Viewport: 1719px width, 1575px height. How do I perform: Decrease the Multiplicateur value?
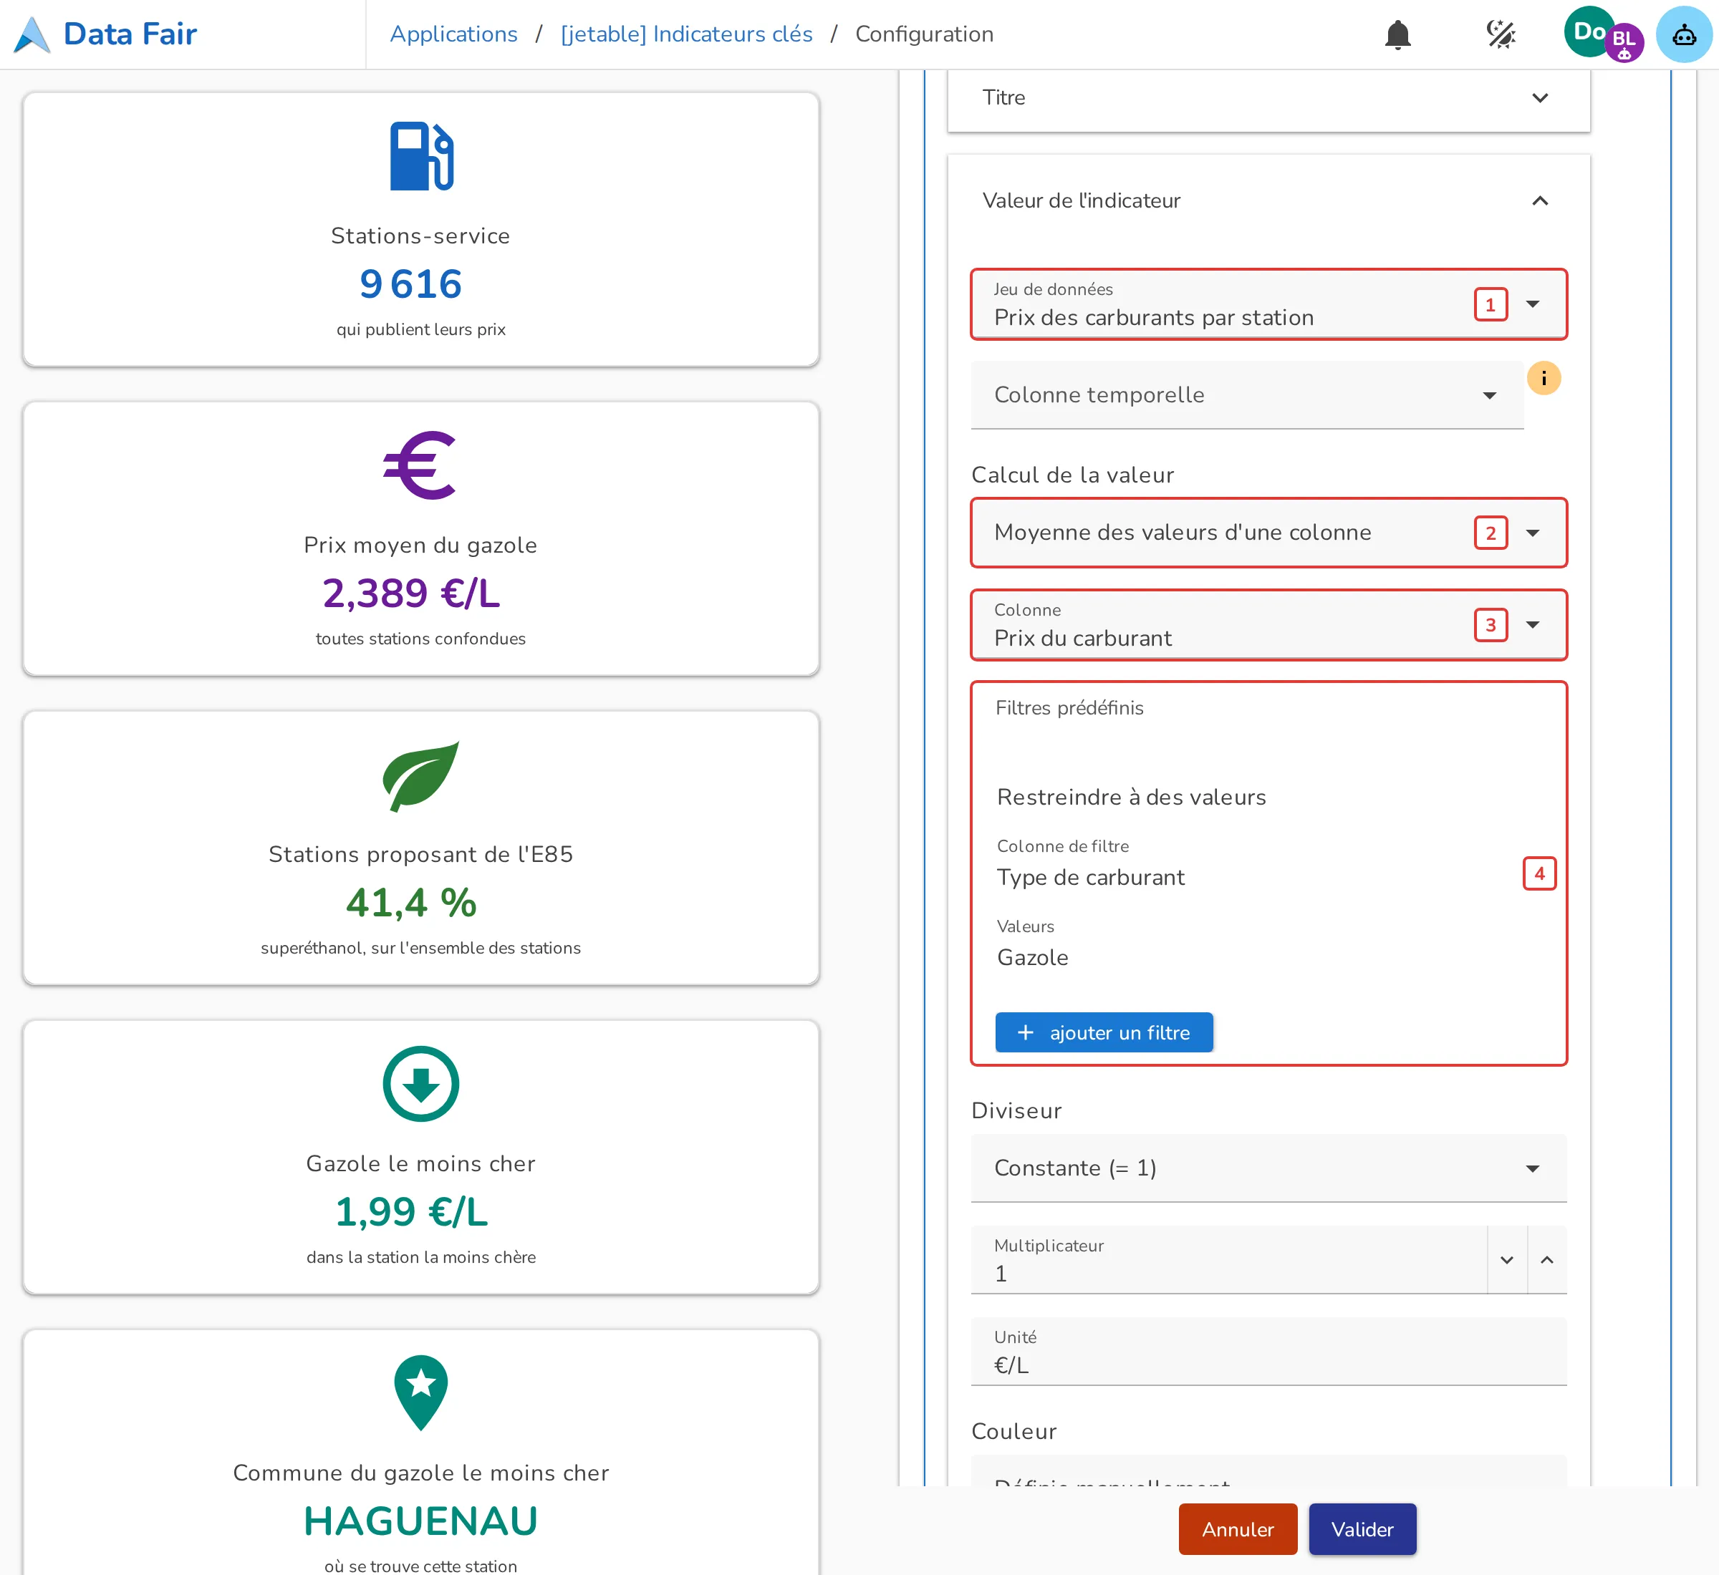point(1507,1260)
